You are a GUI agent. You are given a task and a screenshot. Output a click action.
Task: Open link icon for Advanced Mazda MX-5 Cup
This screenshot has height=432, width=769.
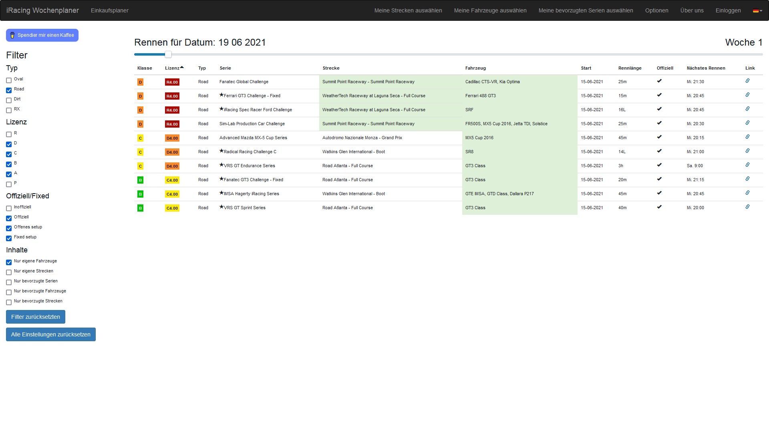point(747,137)
